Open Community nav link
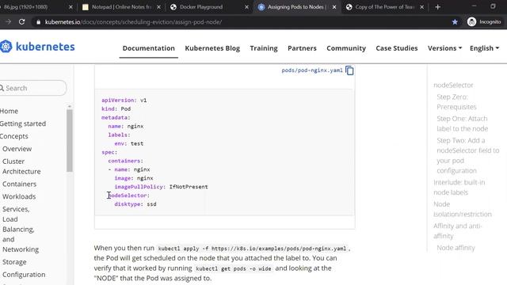Viewport: 507px width, 285px height. [x=346, y=48]
